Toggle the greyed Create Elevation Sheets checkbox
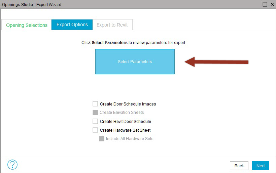 95,113
